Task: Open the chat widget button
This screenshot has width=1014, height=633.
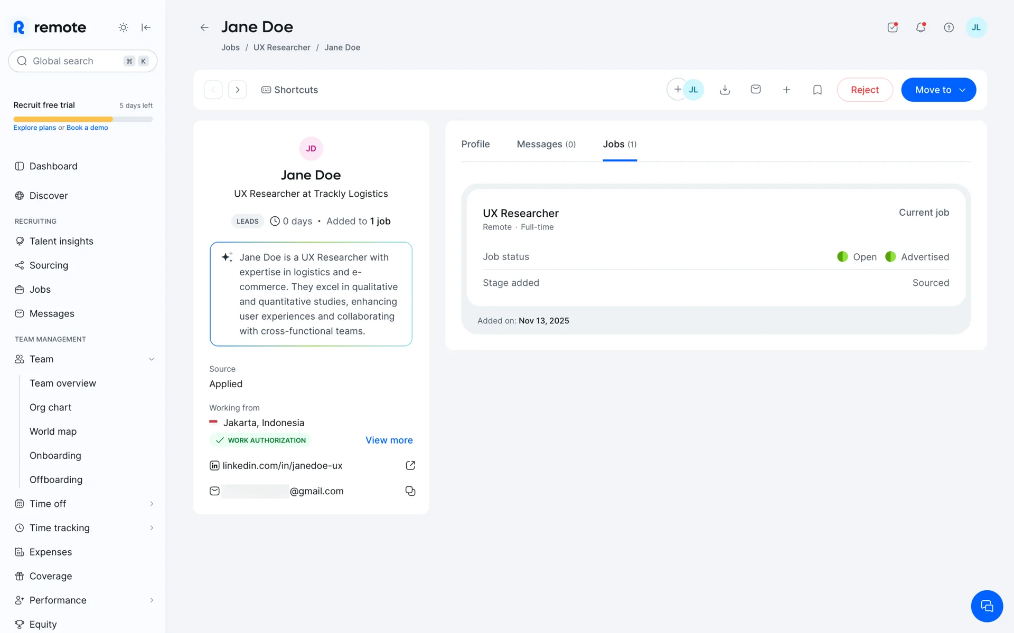Action: pyautogui.click(x=986, y=606)
